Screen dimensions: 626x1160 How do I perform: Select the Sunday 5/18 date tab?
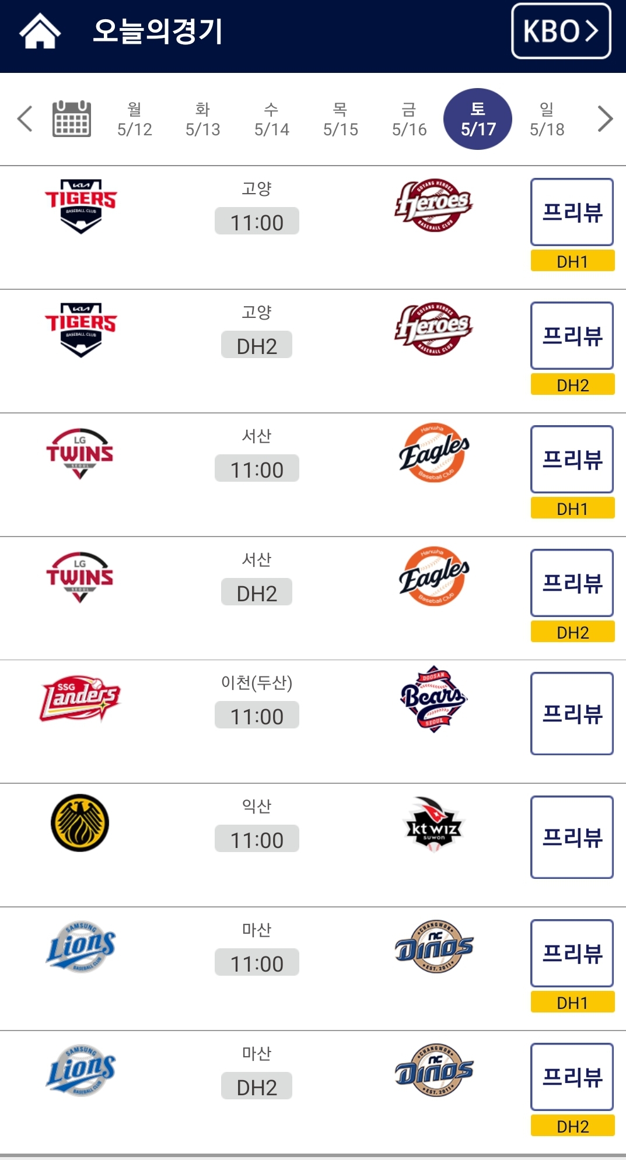[x=547, y=119]
